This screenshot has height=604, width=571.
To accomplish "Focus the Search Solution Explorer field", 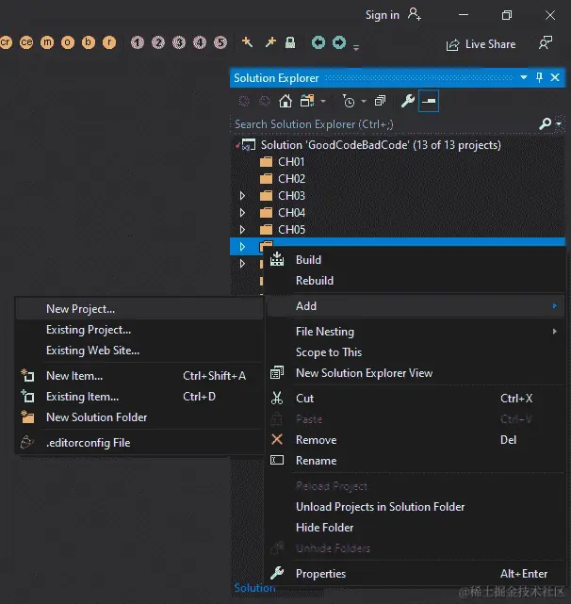I will point(385,124).
